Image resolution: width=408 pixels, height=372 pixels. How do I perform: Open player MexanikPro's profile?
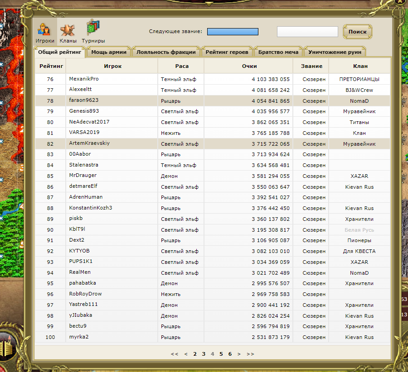(x=84, y=79)
